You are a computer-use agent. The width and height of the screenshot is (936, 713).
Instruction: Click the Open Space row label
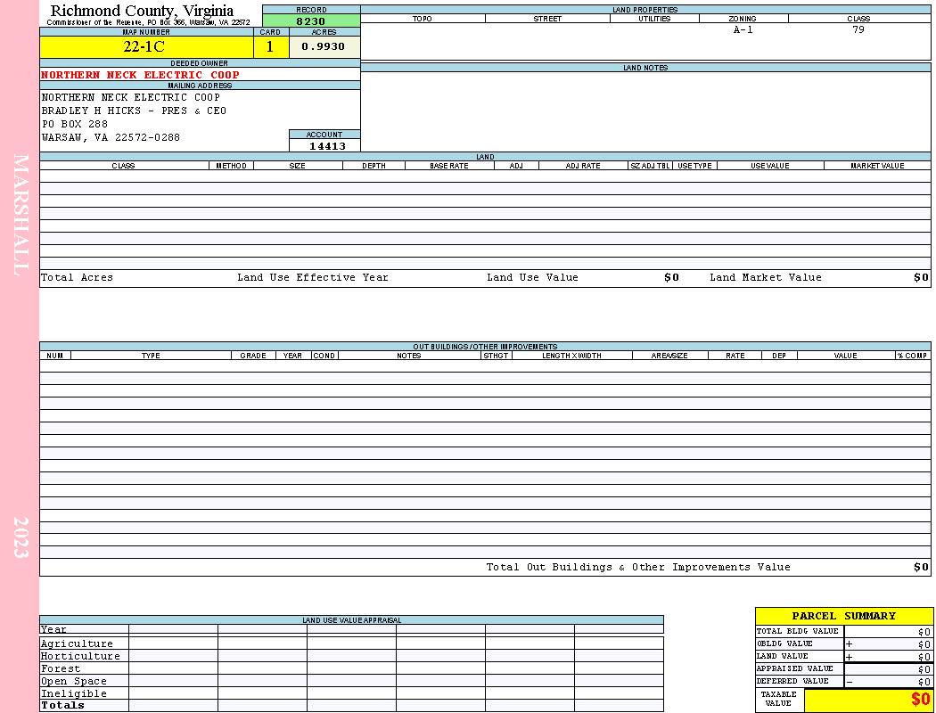click(74, 682)
